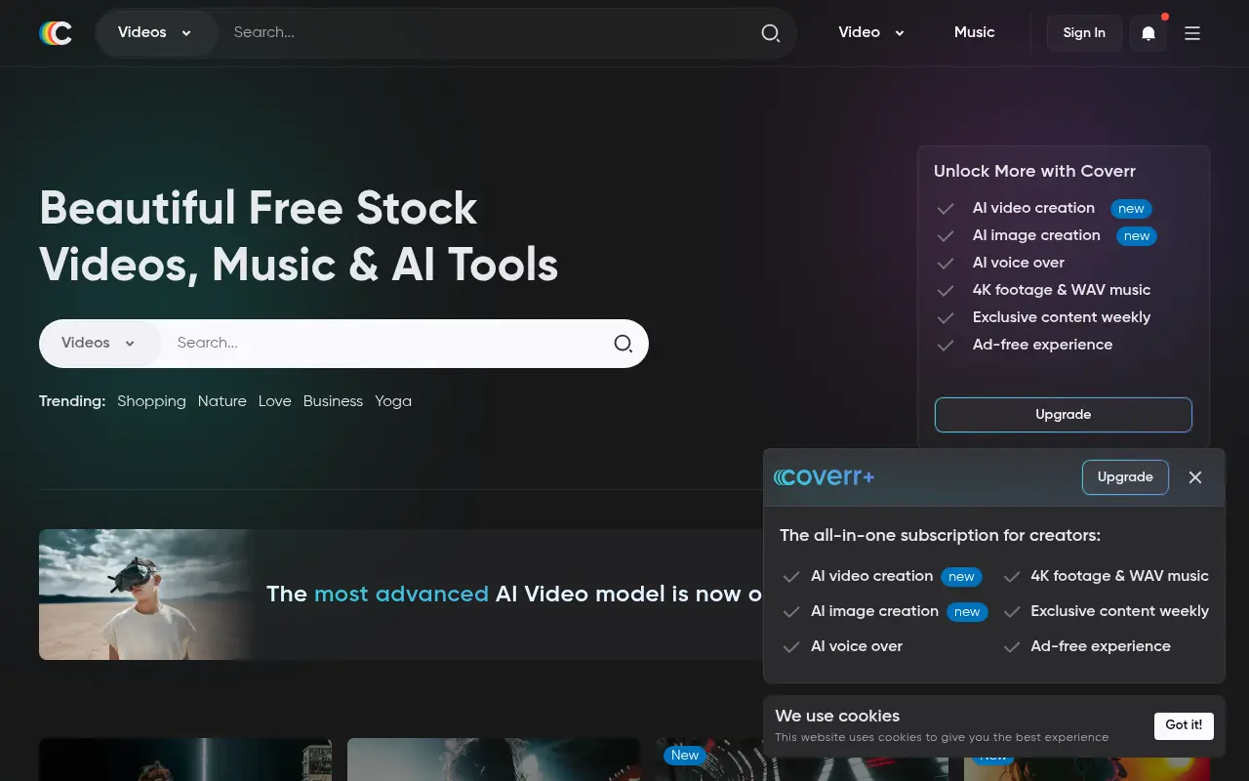Image resolution: width=1249 pixels, height=781 pixels.
Task: Open the notifications bell
Action: pyautogui.click(x=1148, y=33)
